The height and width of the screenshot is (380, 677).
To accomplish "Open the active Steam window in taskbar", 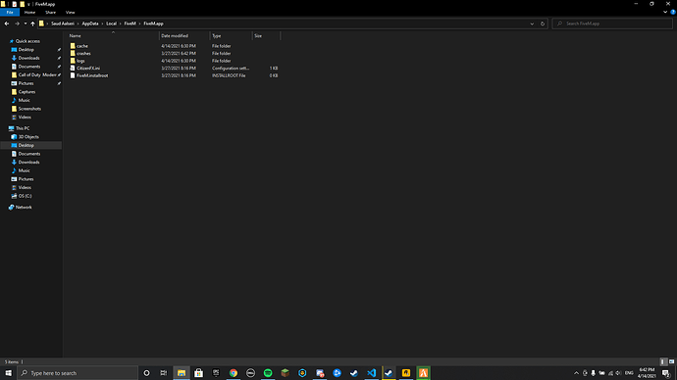I will [x=389, y=373].
